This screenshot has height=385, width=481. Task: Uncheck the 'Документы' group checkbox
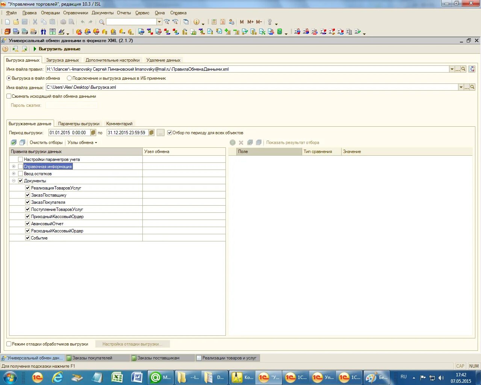(20, 181)
